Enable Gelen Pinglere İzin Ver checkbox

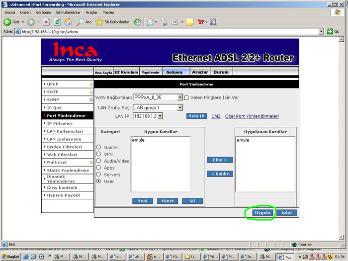coord(186,97)
